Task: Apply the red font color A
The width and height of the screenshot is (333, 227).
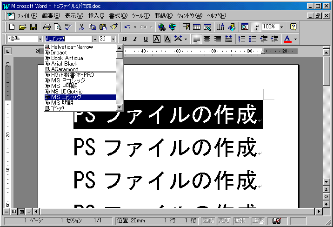Action: tap(288, 39)
